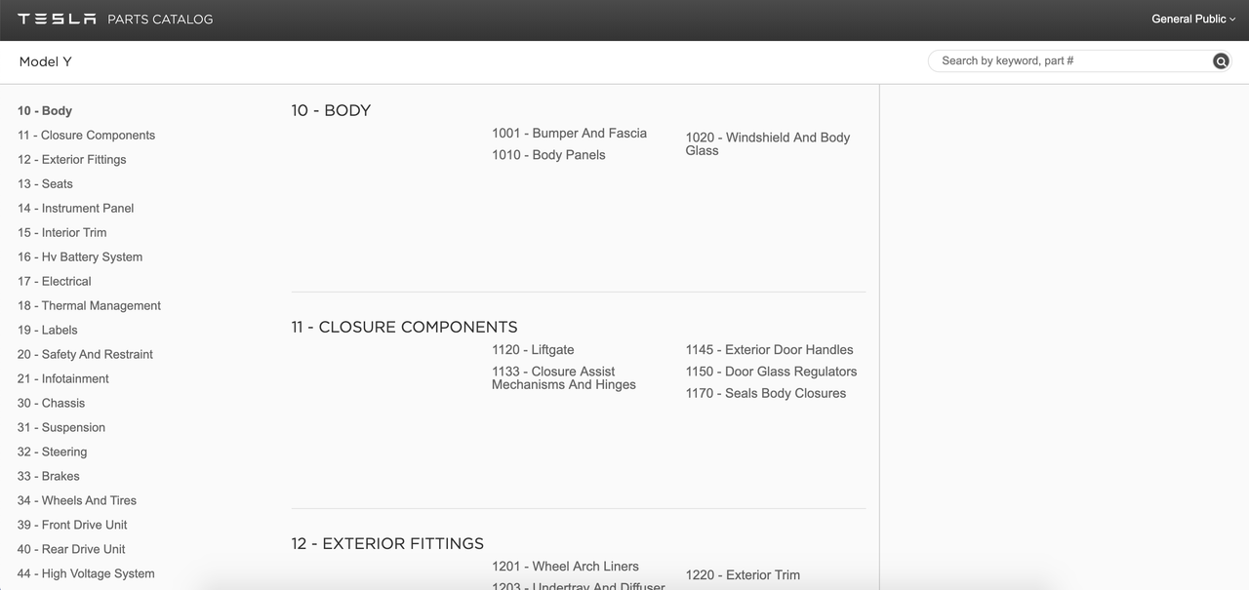
Task: Open 13 - Seats category
Action: (x=45, y=184)
